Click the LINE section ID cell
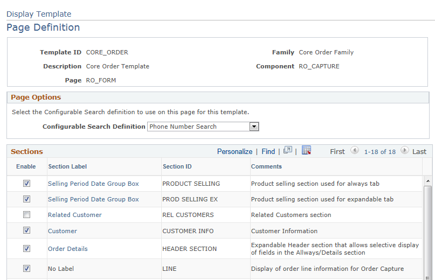Screen dimensions: 435x280 tap(169, 269)
